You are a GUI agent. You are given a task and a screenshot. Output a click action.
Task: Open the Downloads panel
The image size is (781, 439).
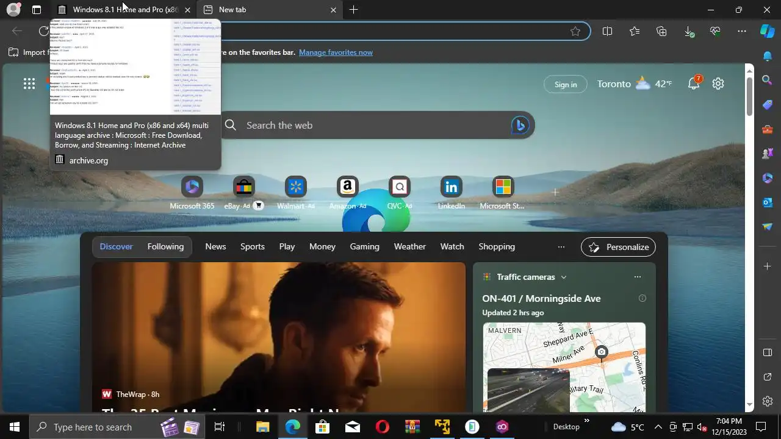tap(689, 31)
